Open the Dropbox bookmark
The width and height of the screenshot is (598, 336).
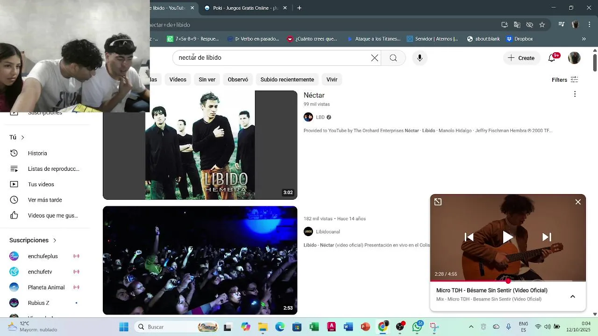click(x=520, y=39)
